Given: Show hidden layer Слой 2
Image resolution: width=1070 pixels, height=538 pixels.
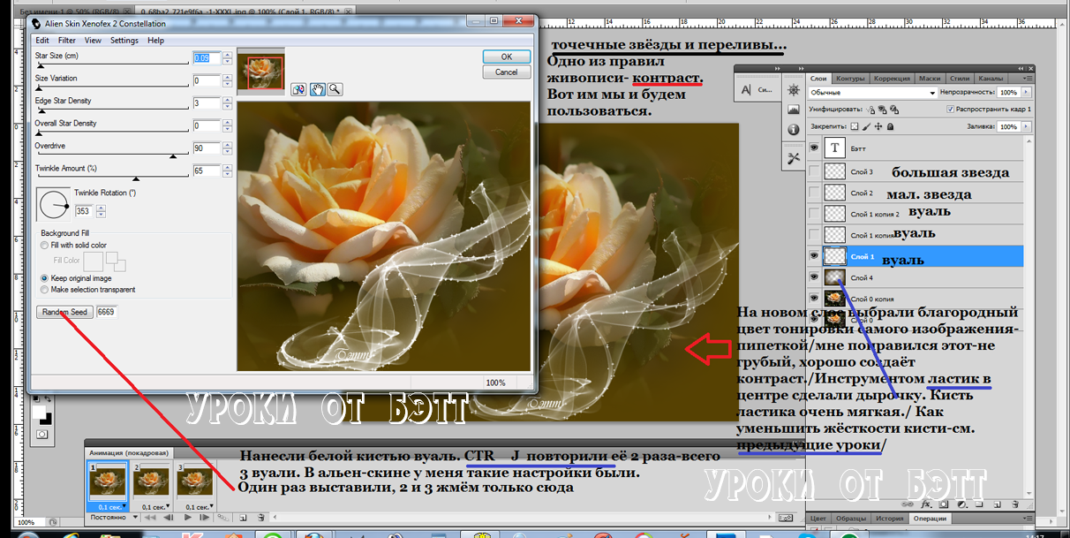Looking at the screenshot, I should 814,193.
